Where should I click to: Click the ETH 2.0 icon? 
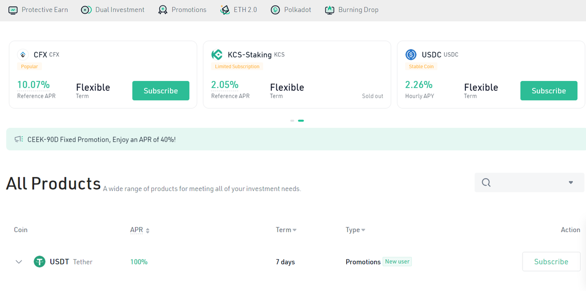click(225, 10)
